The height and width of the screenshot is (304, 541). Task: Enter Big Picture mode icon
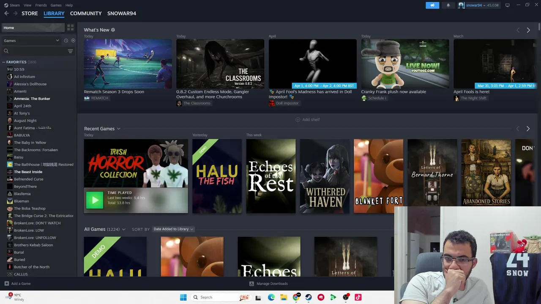click(507, 5)
